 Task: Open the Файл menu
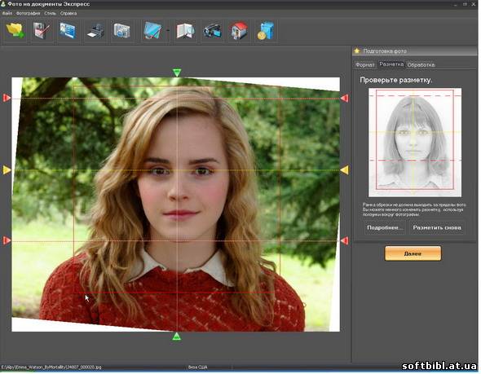point(7,13)
